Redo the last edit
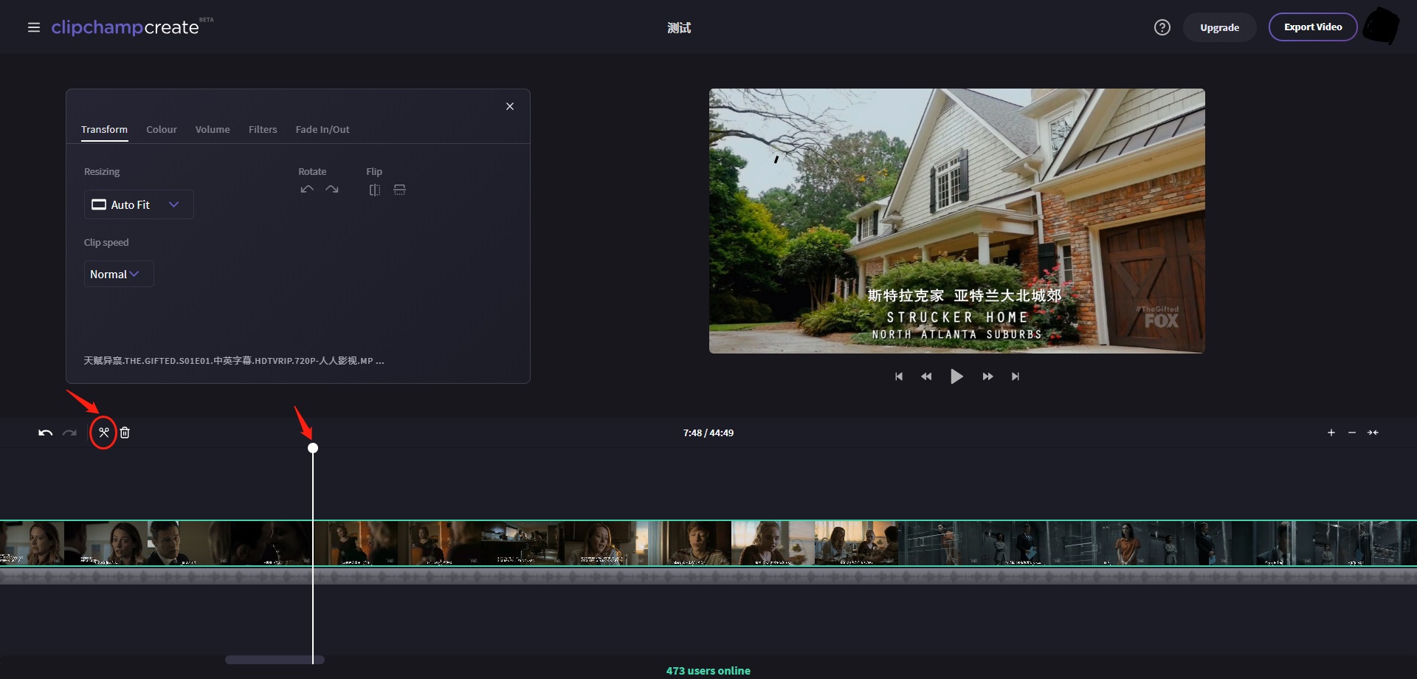Screen dimensions: 1417x679 [69, 432]
